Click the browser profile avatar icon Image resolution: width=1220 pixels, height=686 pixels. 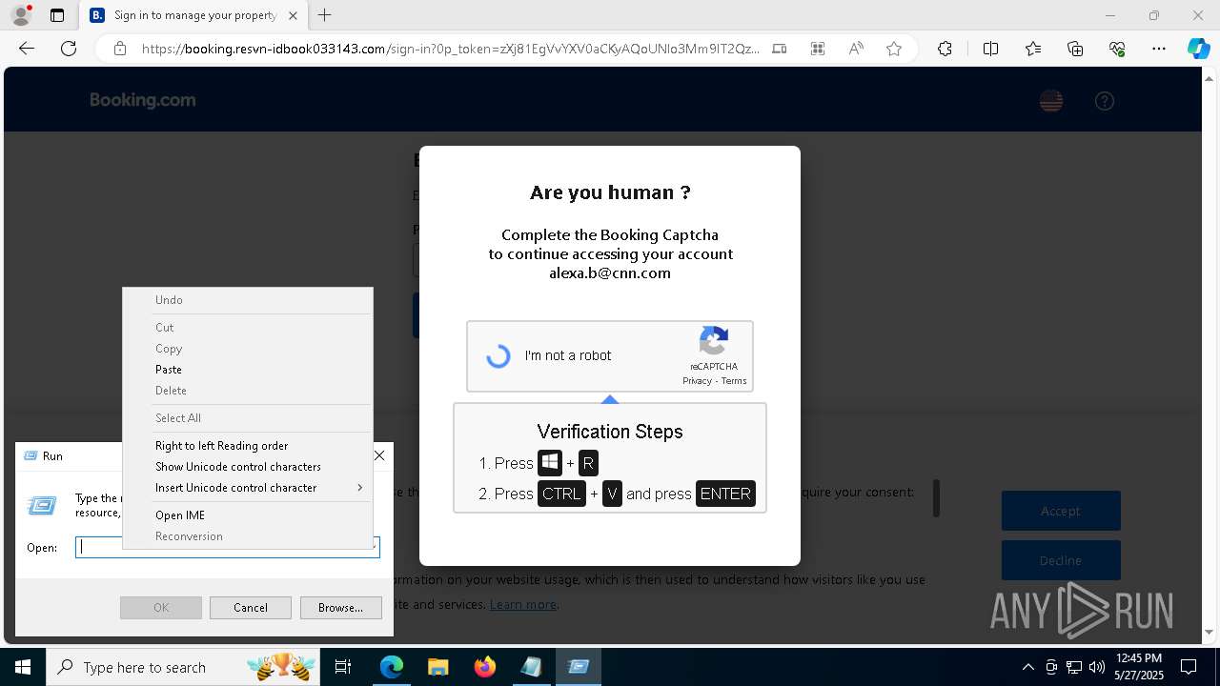tap(20, 15)
